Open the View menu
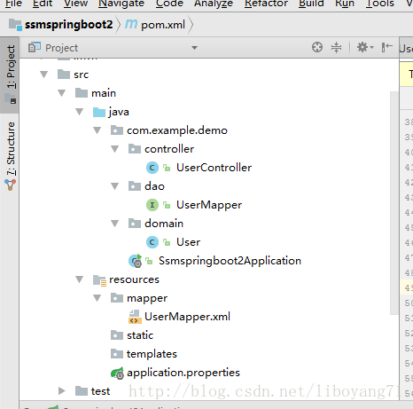The width and height of the screenshot is (413, 409). coord(75,4)
